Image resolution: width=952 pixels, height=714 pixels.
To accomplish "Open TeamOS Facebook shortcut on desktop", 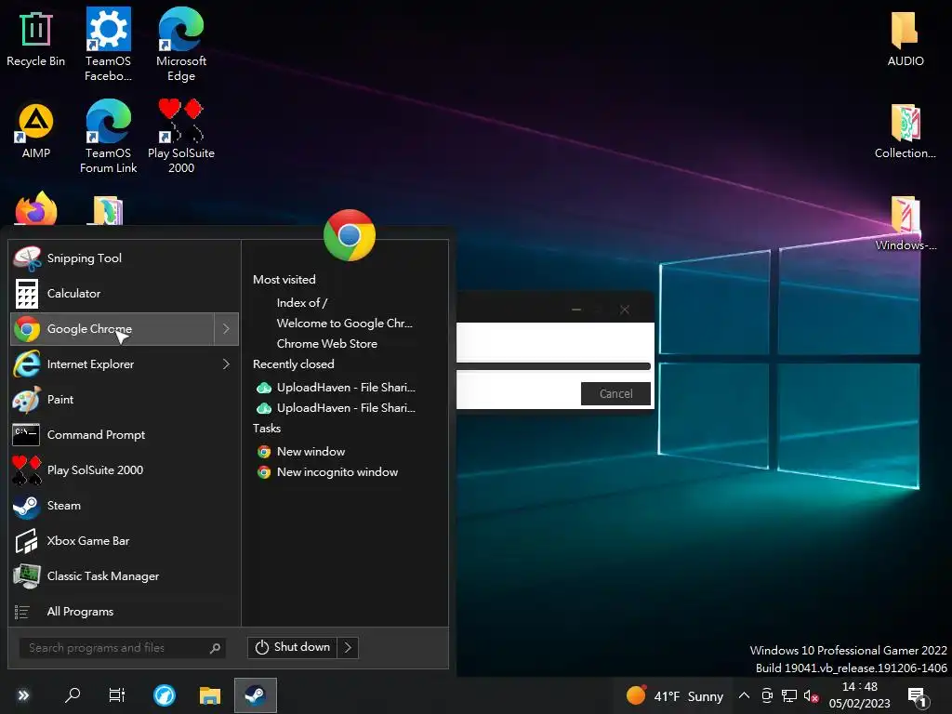I will 108,45.
